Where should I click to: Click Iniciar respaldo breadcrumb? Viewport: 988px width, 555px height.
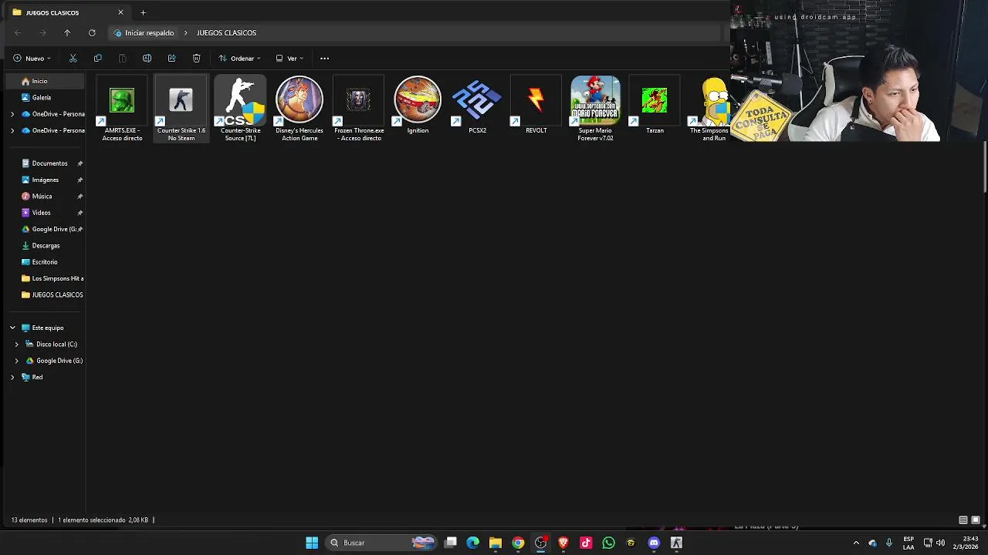pyautogui.click(x=149, y=33)
